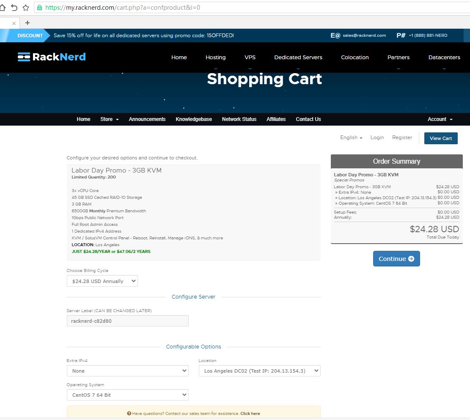Image resolution: width=470 pixels, height=420 pixels.
Task: Expand the Datacenters menu
Action: 444,57
